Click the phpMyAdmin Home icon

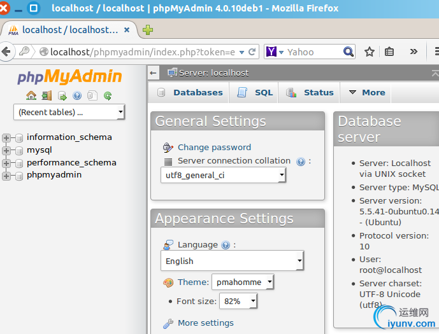[31, 95]
